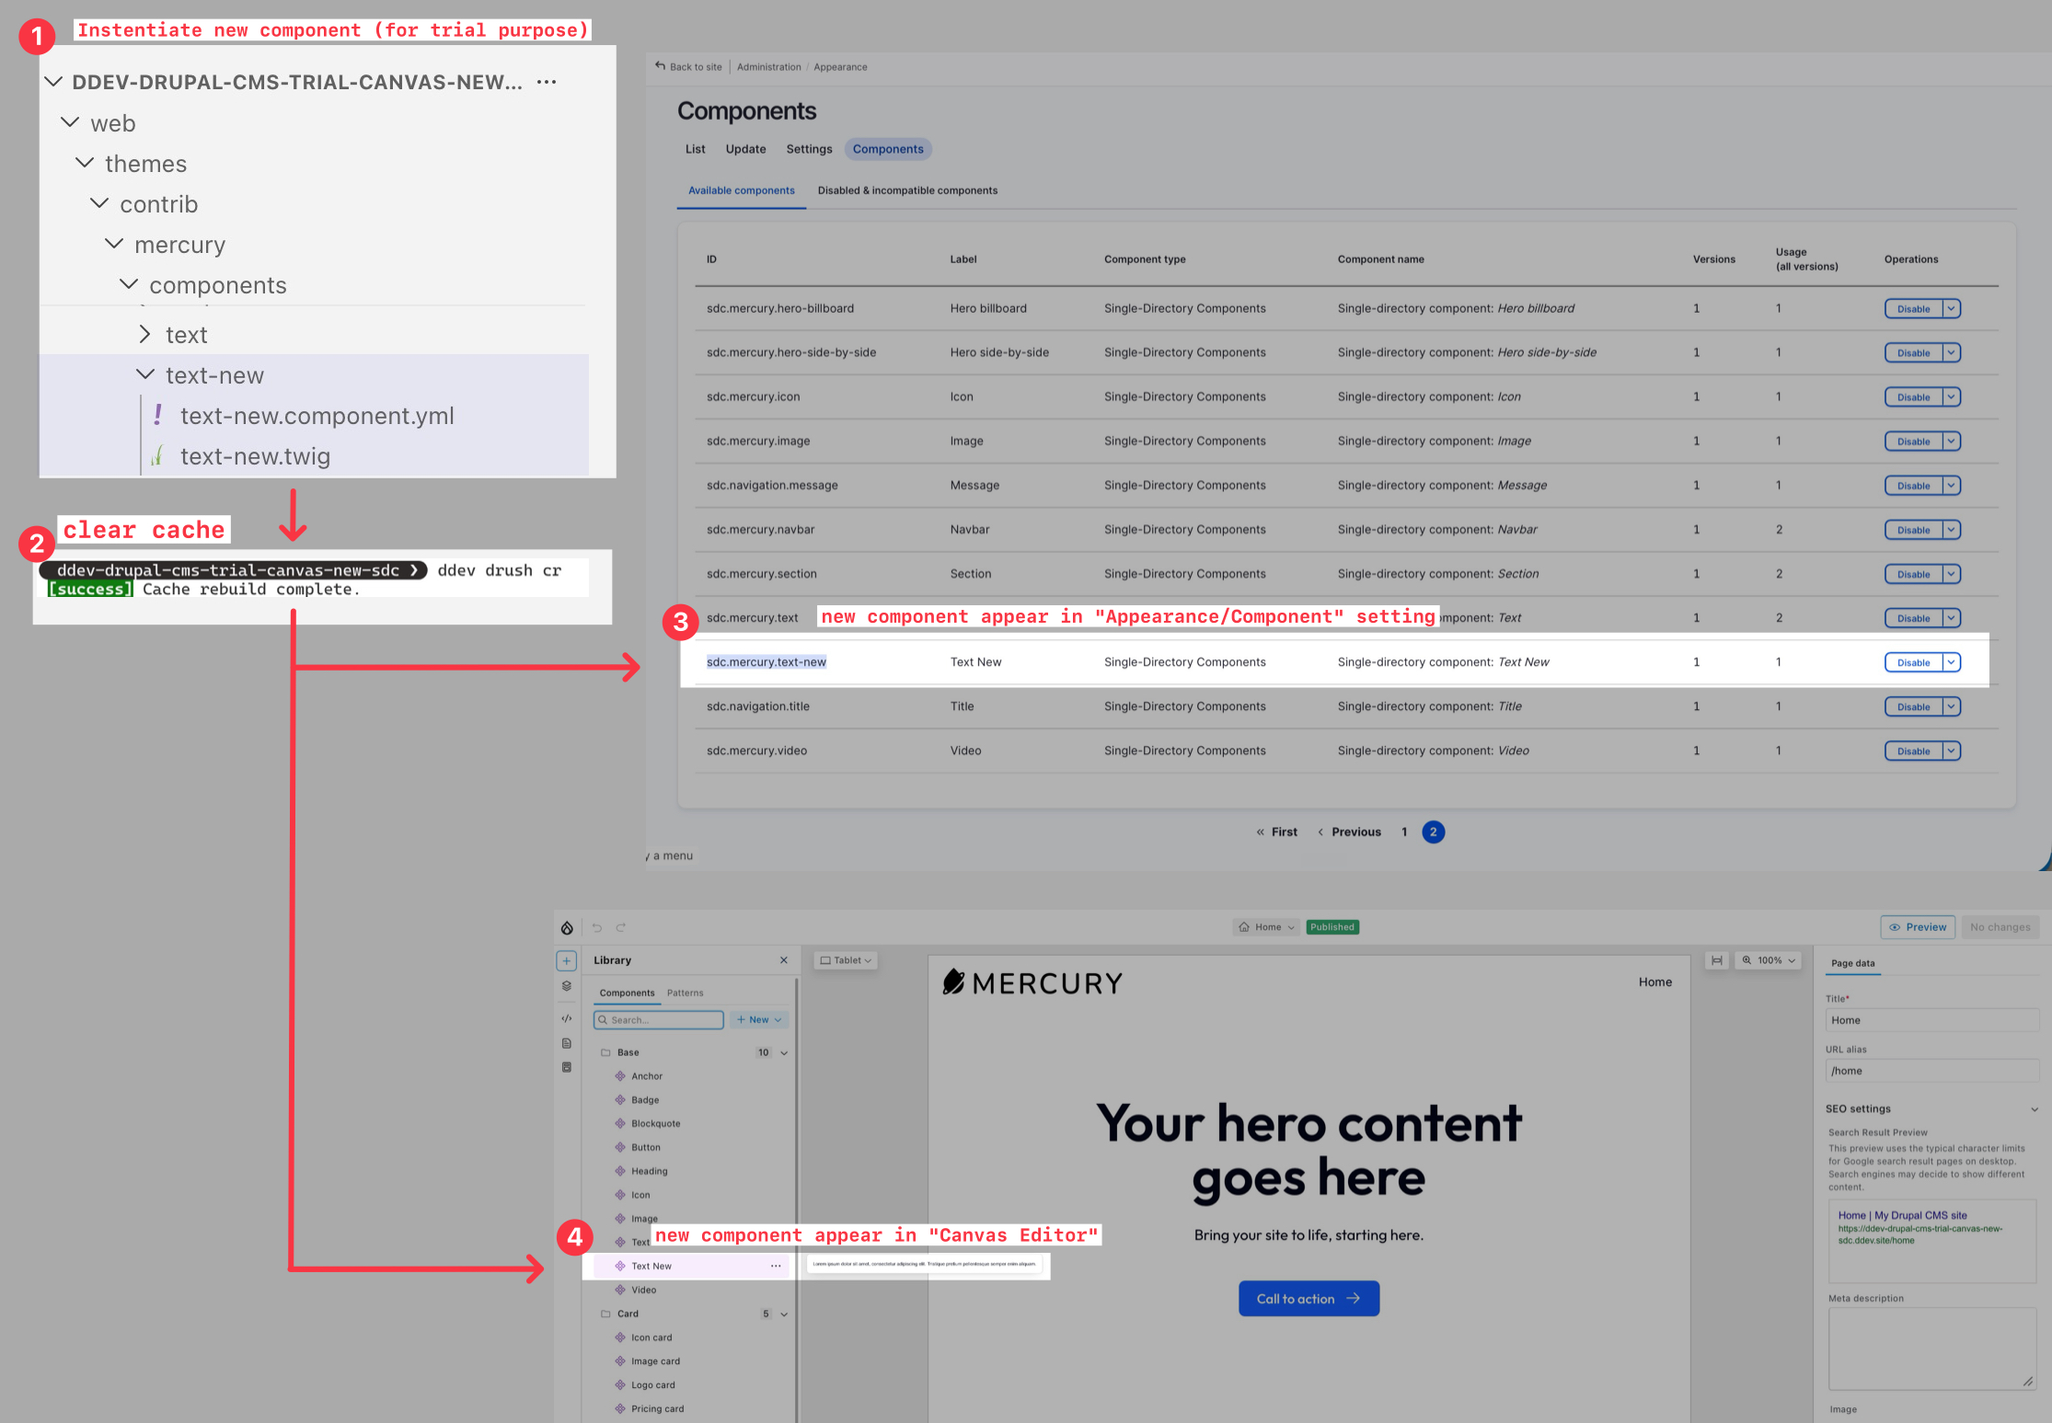
Task: Click the fit-width icon beside zoom control
Action: 1716,960
